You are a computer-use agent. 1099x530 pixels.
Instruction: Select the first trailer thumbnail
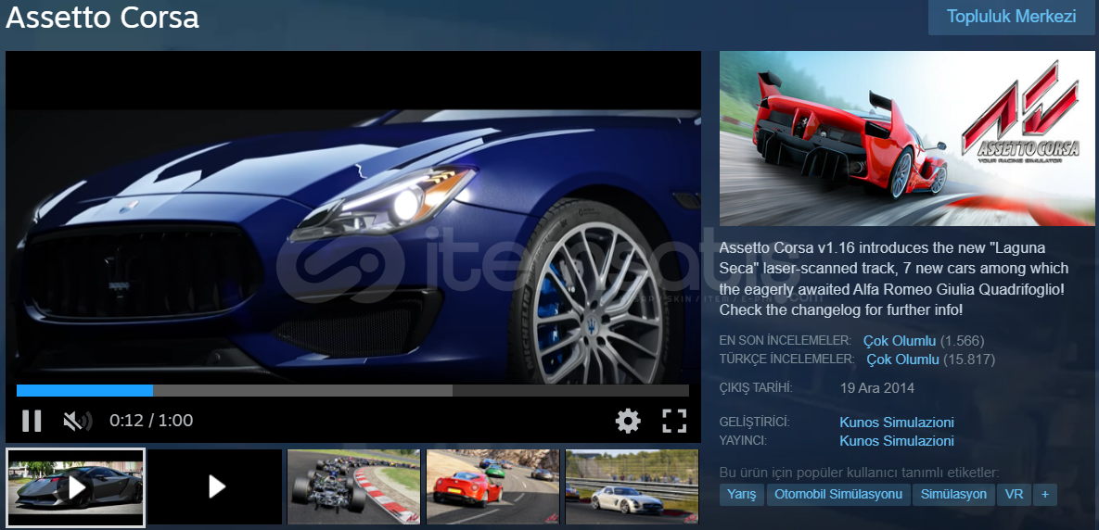75,487
